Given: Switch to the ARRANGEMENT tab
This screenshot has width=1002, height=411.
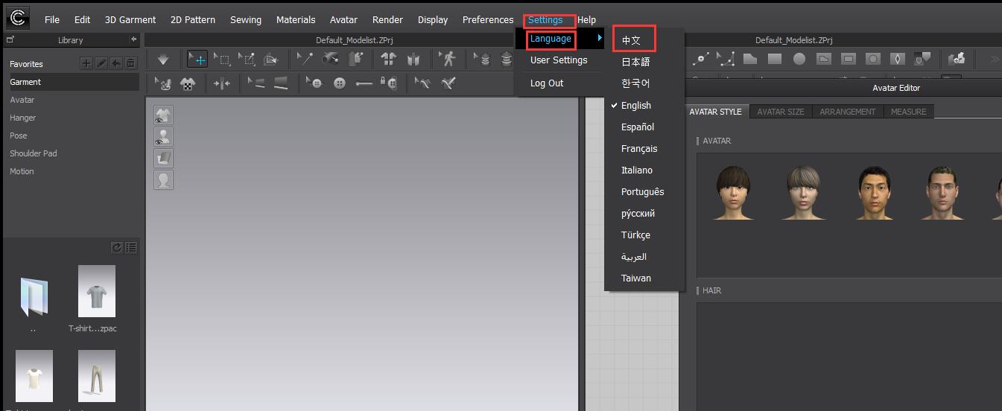Looking at the screenshot, I should [847, 112].
